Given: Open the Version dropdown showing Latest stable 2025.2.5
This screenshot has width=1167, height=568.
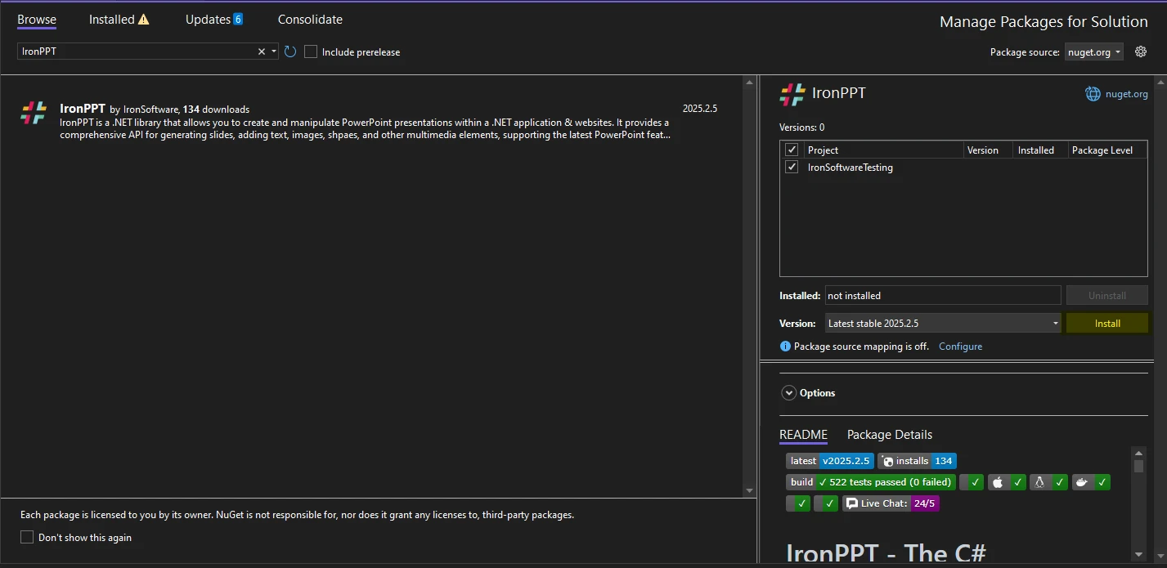Looking at the screenshot, I should pos(942,324).
